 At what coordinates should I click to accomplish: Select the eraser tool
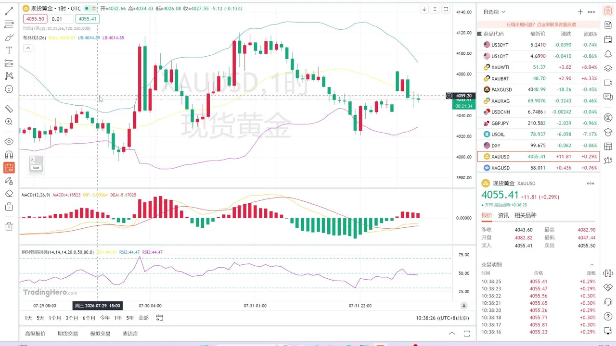click(9, 194)
